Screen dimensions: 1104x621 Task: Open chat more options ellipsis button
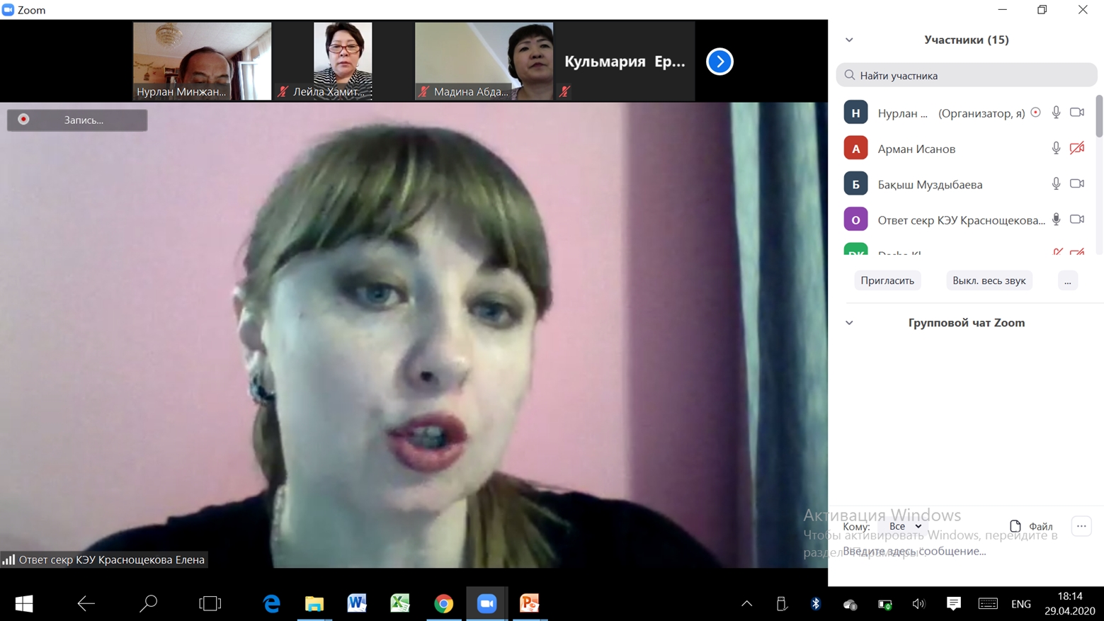coord(1081,526)
